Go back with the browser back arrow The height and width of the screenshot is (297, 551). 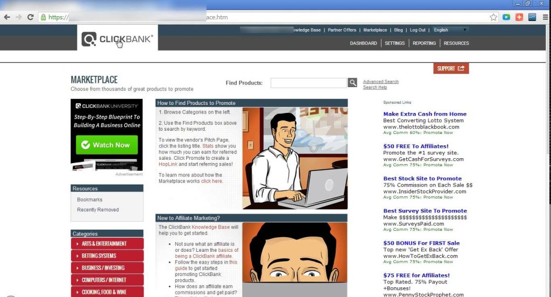pos(7,17)
